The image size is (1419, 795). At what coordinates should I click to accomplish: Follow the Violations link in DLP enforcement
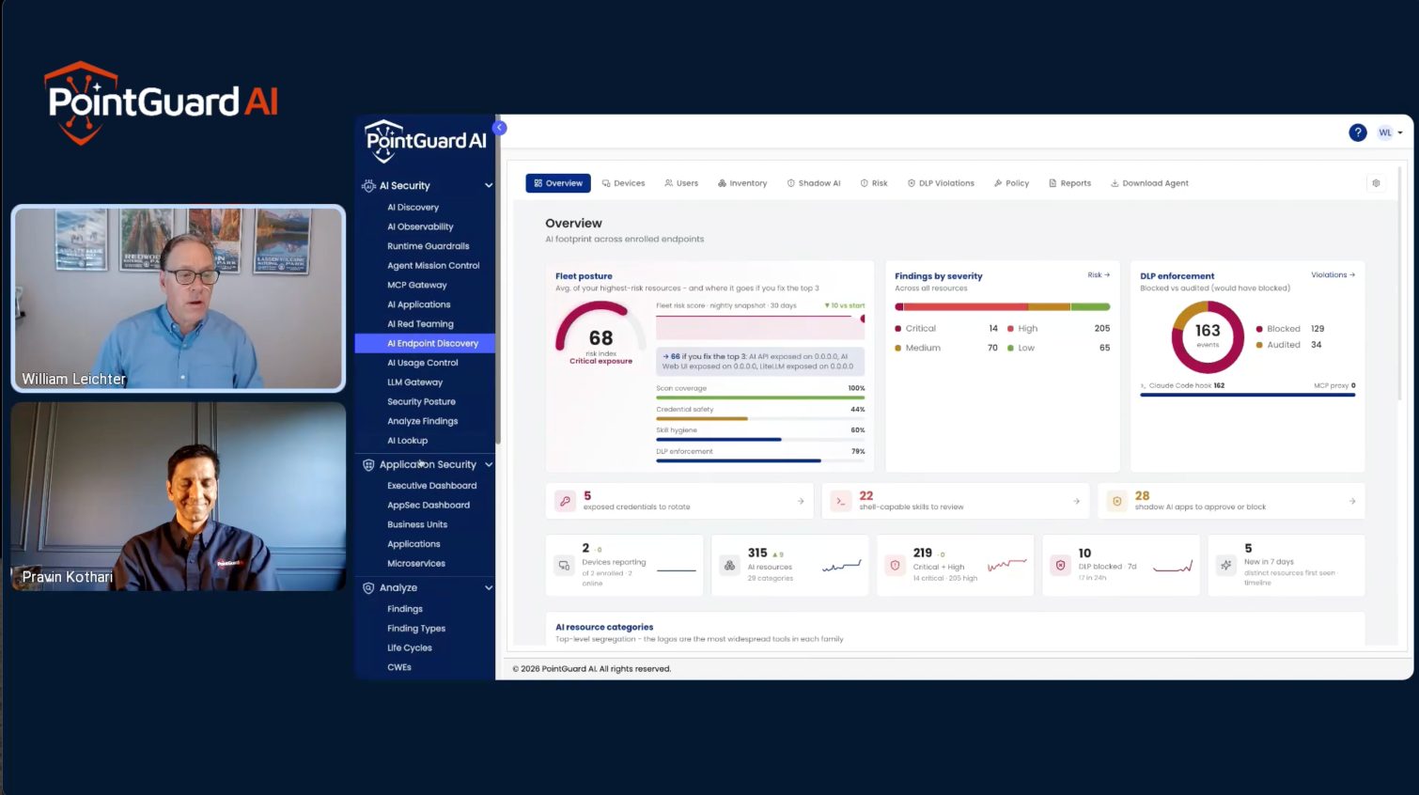[x=1333, y=275]
